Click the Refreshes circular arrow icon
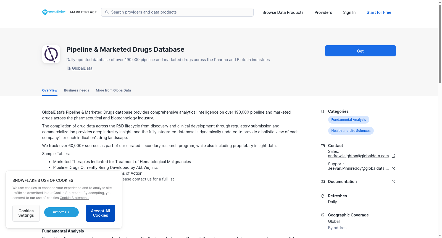Image resolution: width=442 pixels, height=238 pixels. point(323,196)
